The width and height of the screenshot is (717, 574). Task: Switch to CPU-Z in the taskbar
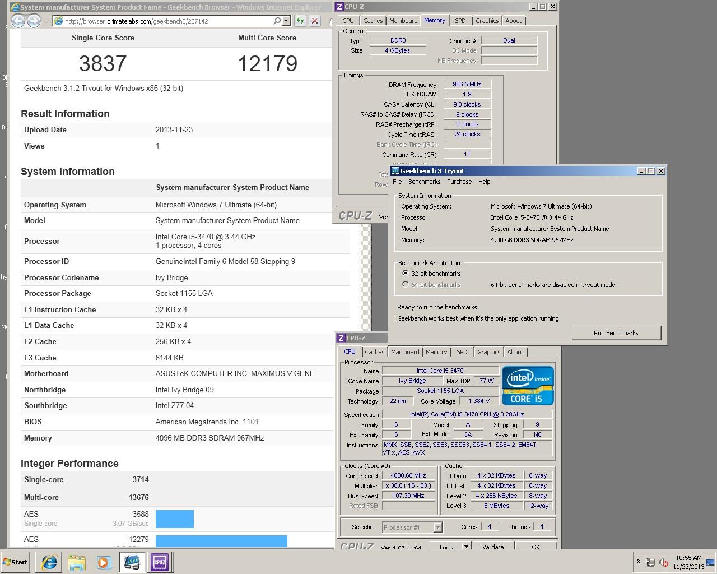[160, 562]
